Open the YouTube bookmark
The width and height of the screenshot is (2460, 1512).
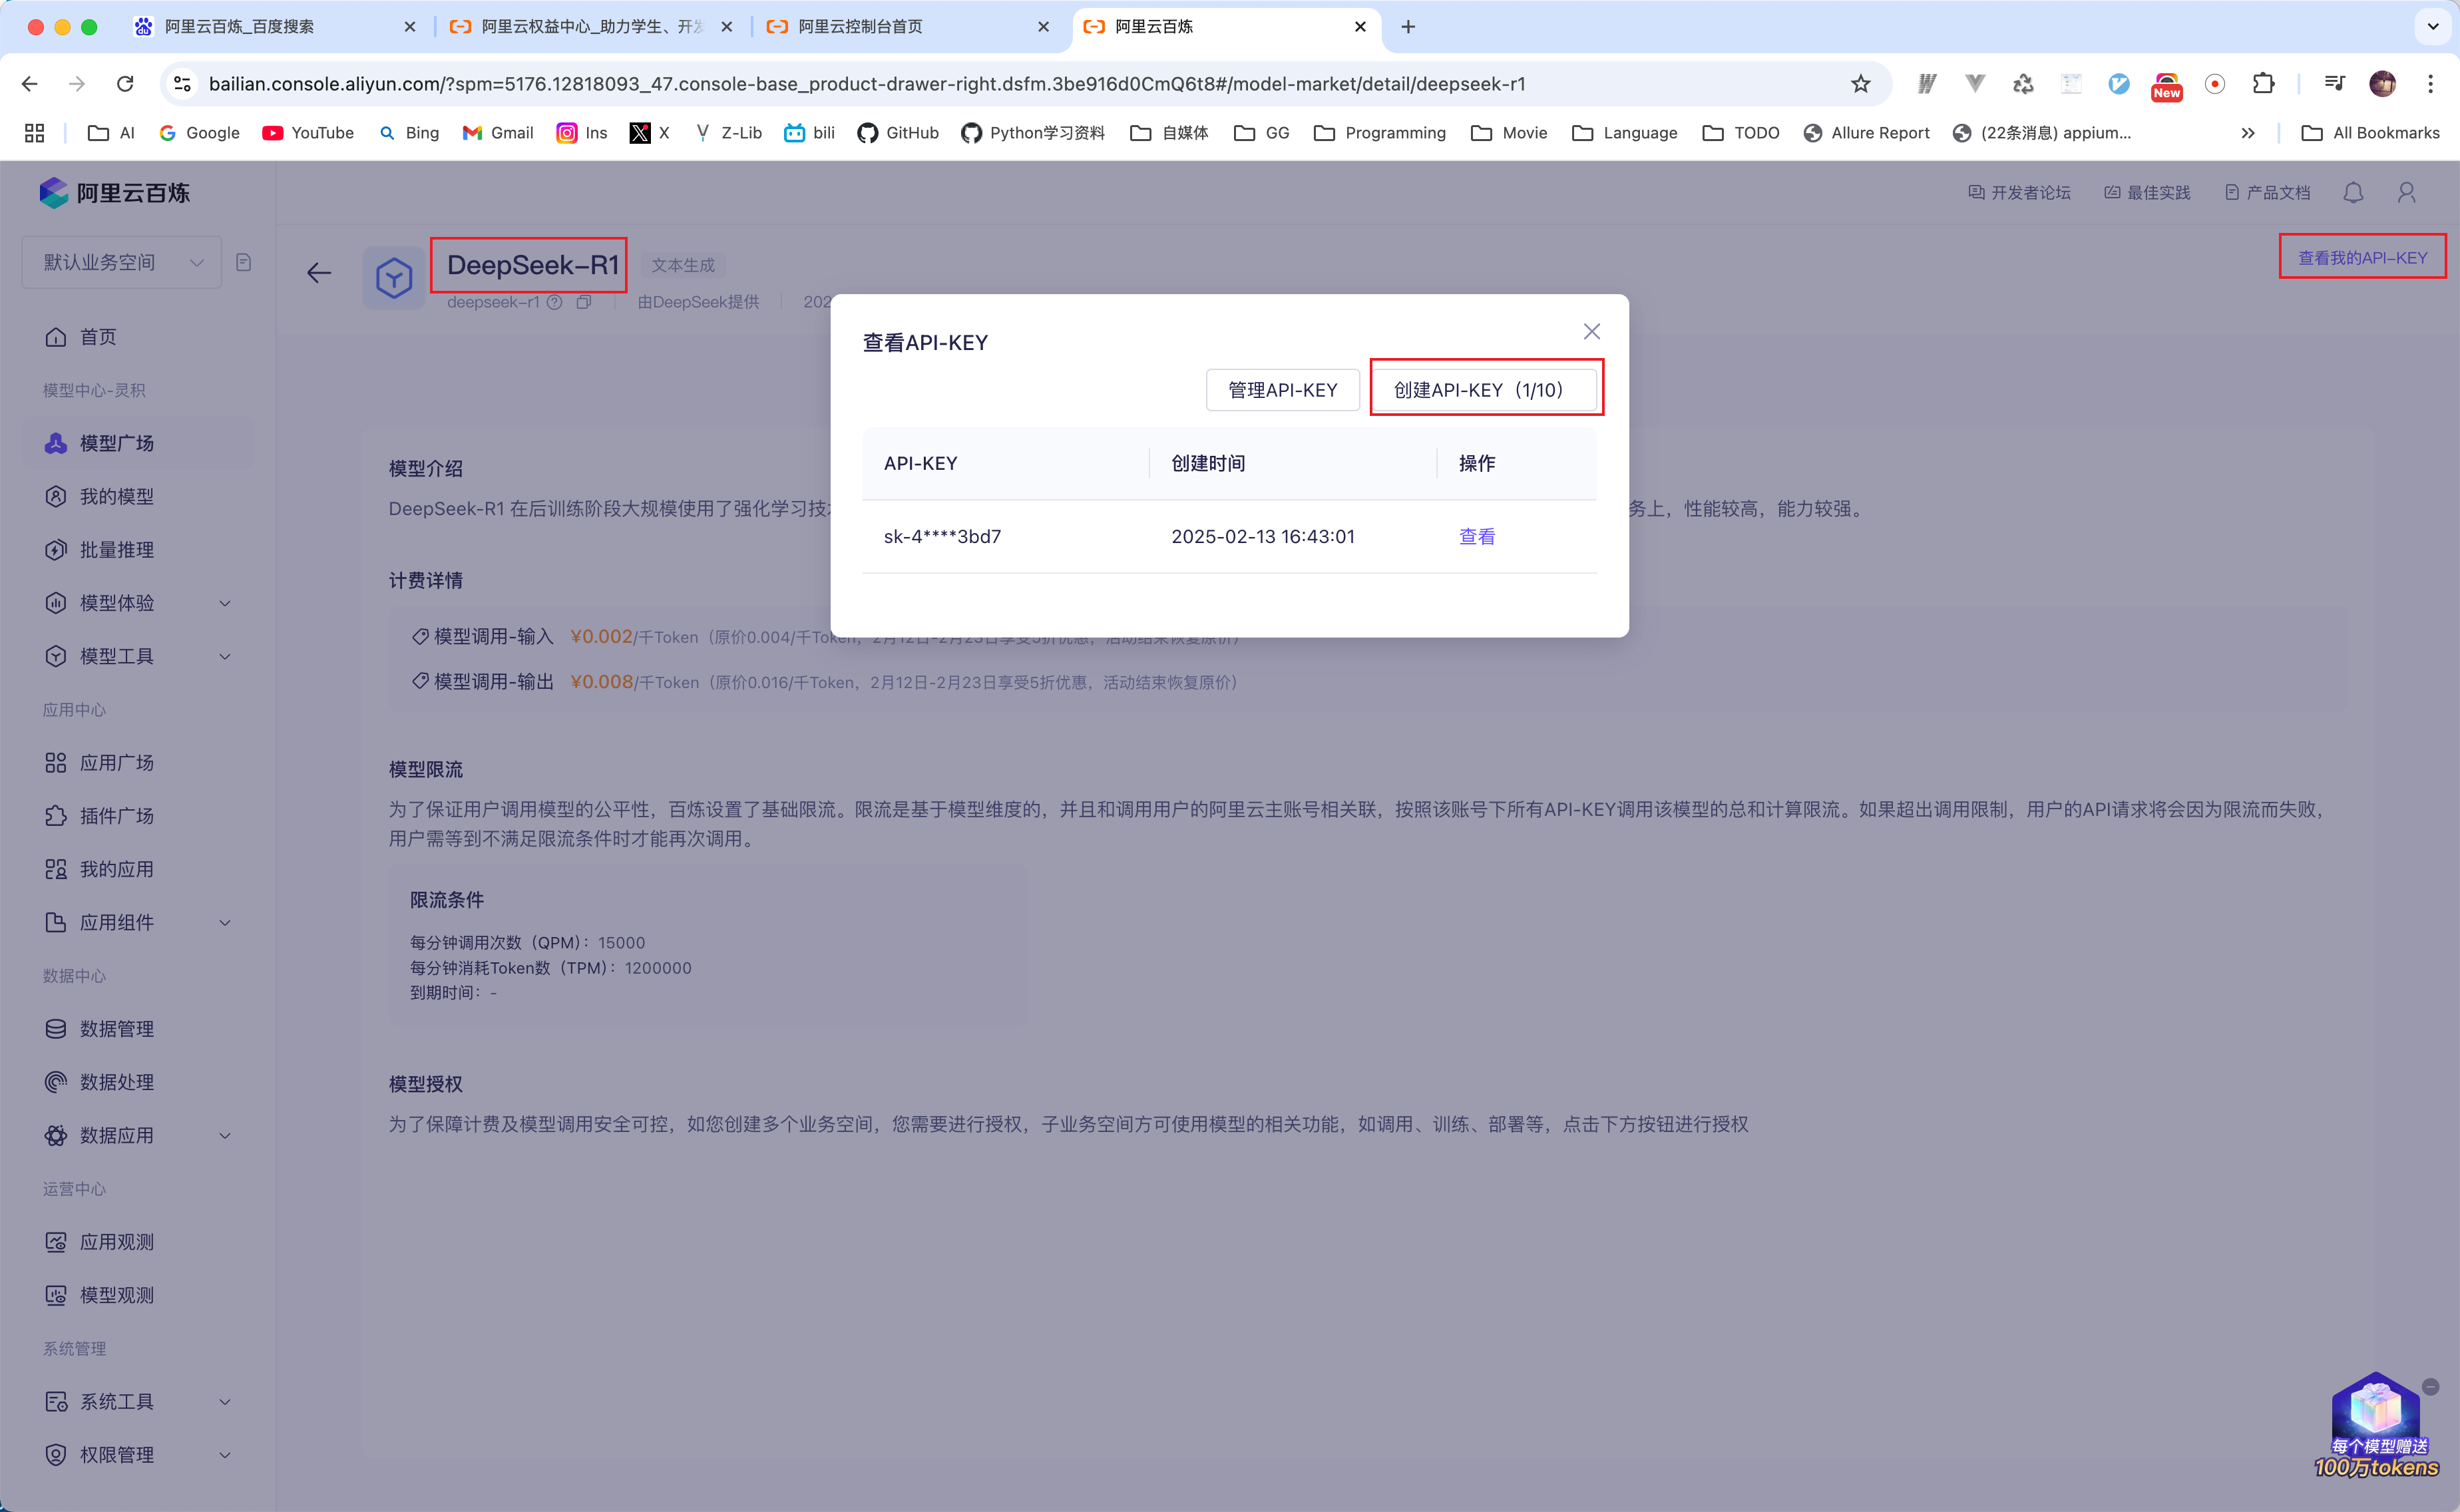pyautogui.click(x=308, y=133)
